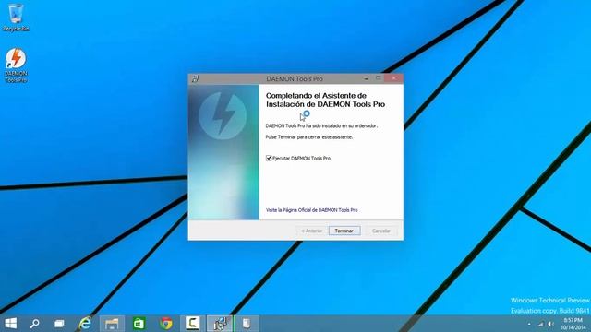Open taskbar Search magnifier

tap(35, 324)
